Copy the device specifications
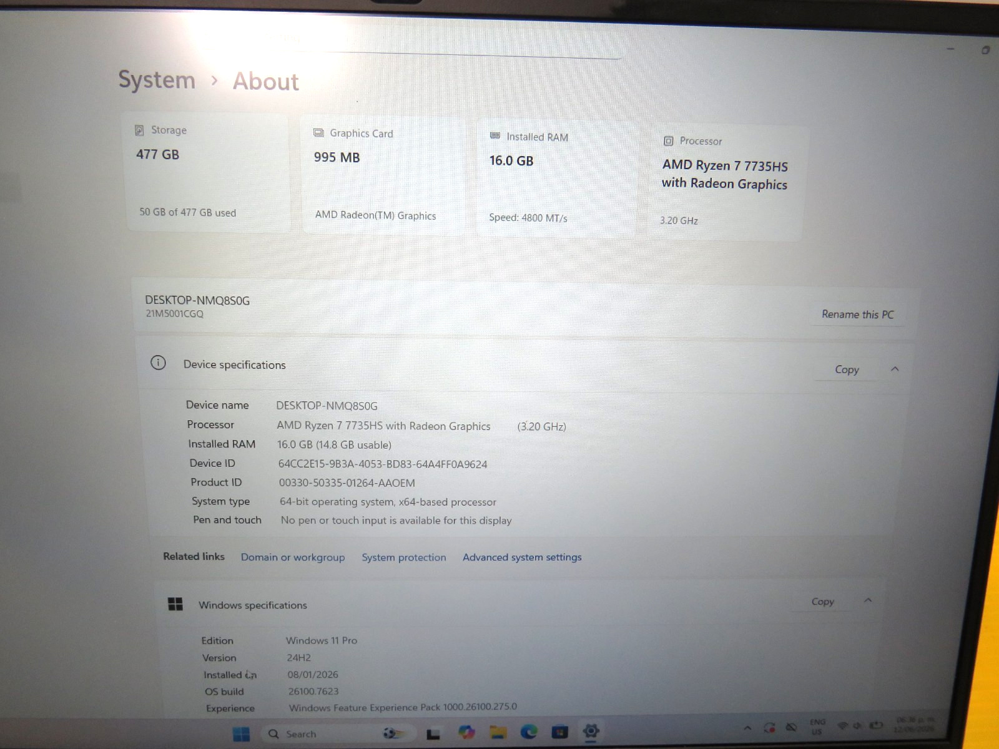 click(847, 370)
